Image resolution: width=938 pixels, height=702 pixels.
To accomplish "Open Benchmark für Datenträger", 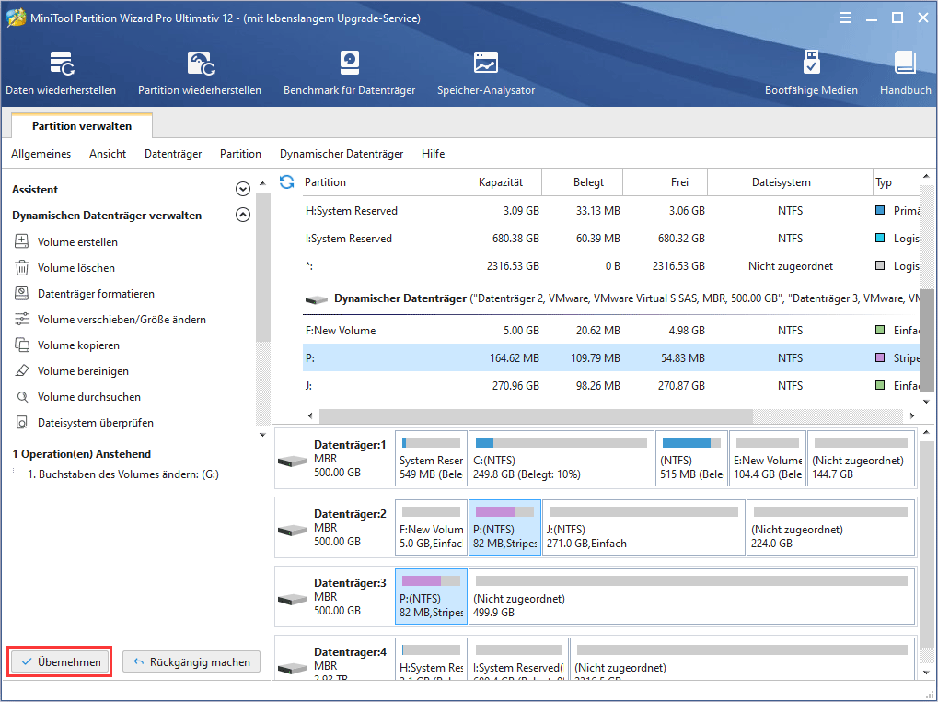I will [x=350, y=73].
